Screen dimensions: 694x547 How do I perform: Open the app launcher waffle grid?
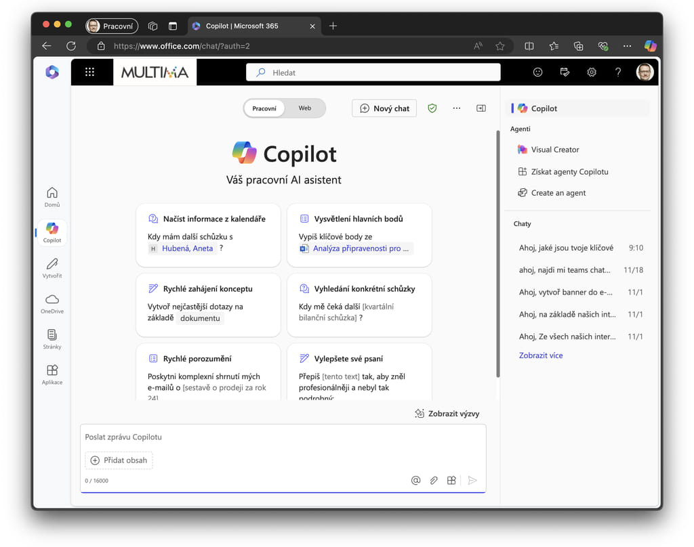click(90, 72)
